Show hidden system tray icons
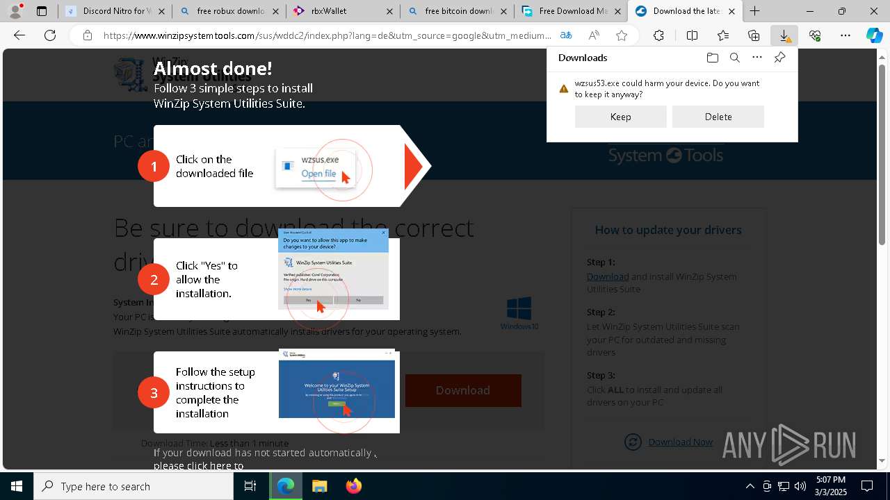Image resolution: width=890 pixels, height=500 pixels. (x=750, y=486)
